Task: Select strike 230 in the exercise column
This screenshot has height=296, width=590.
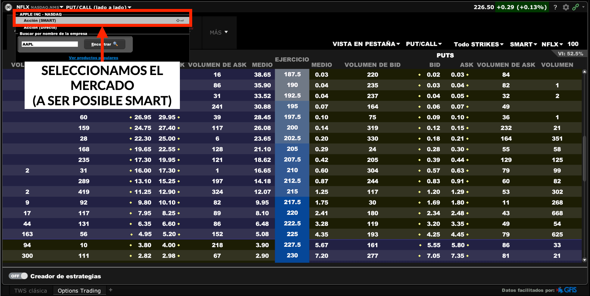Action: (x=292, y=256)
